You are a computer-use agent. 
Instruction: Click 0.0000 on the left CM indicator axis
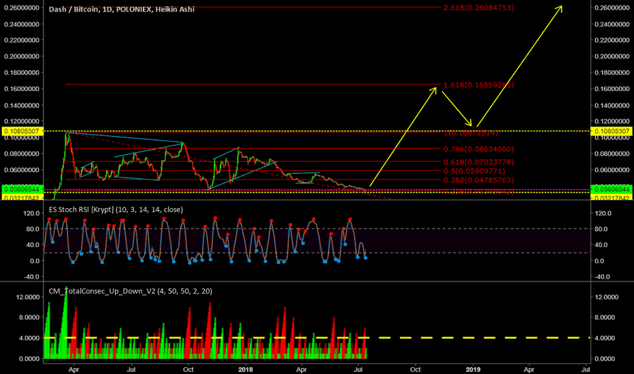coord(29,358)
